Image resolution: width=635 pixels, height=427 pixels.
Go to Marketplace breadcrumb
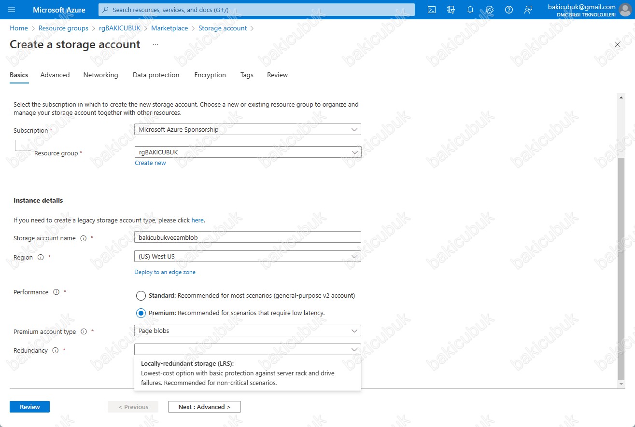[169, 28]
